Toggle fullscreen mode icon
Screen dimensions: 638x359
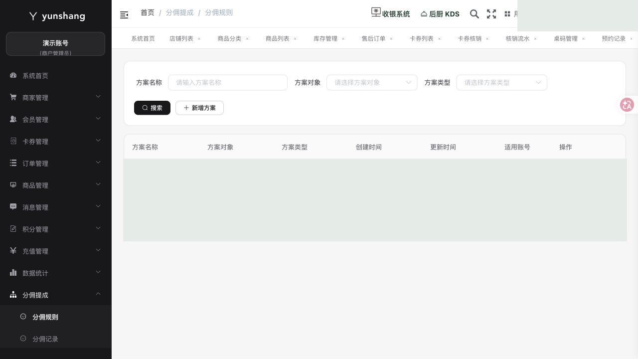491,14
